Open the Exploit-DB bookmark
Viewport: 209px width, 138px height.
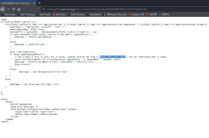click(137, 14)
